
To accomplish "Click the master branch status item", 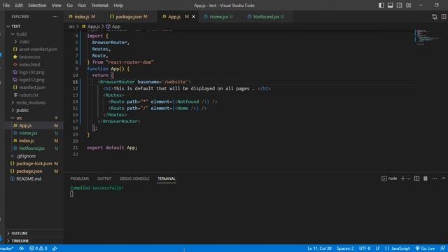I will coord(7,248).
